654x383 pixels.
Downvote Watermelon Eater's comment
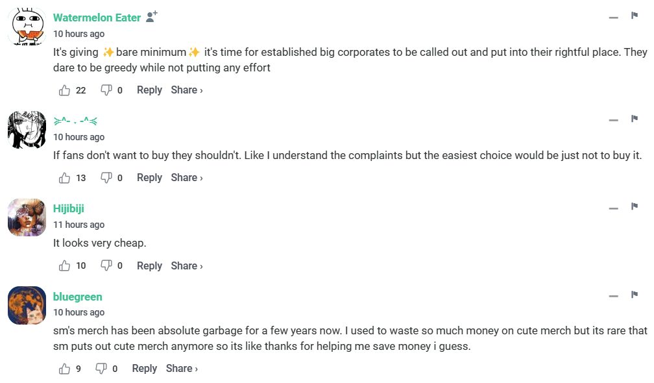point(106,90)
